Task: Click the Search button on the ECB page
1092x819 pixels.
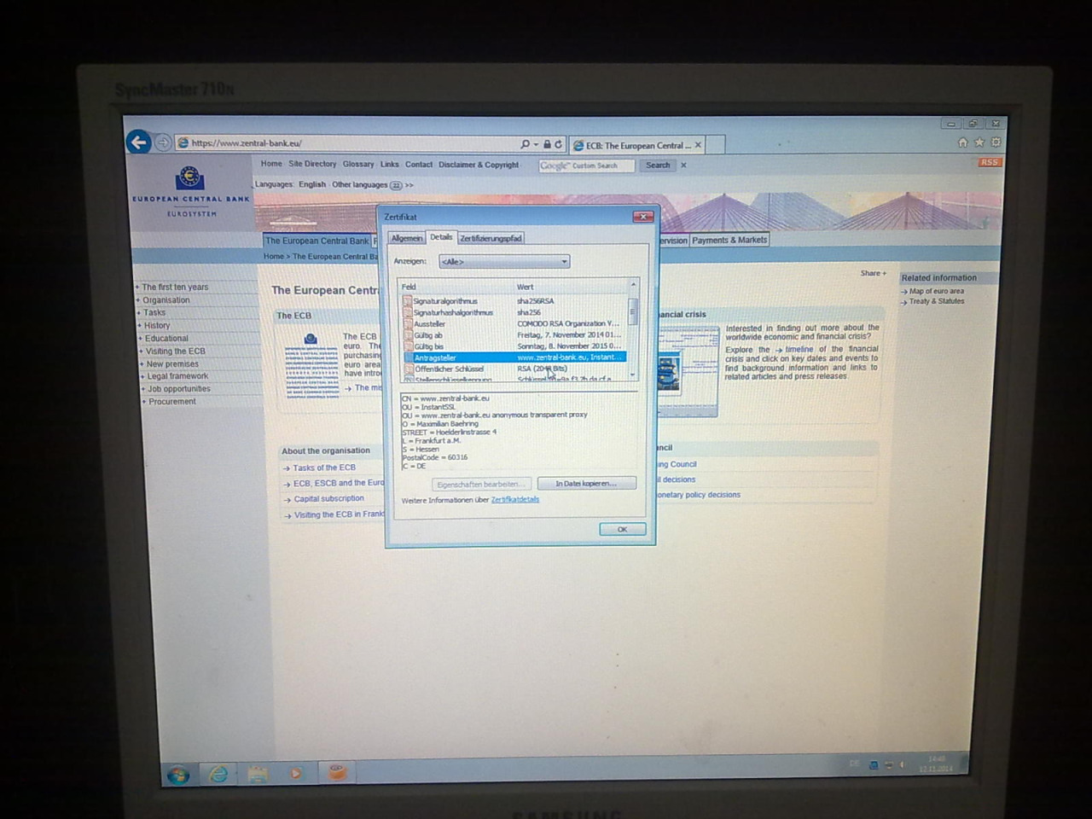Action: (x=658, y=166)
